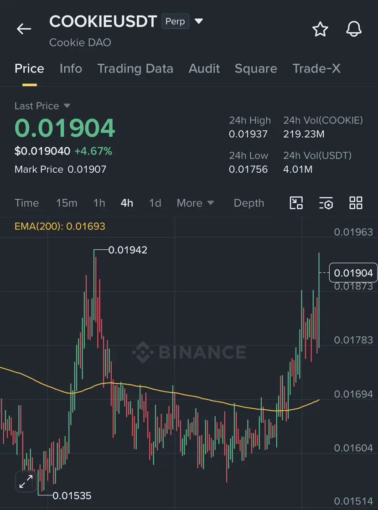This screenshot has width=378, height=510.
Task: Open the Trading Data tab
Action: (x=135, y=69)
